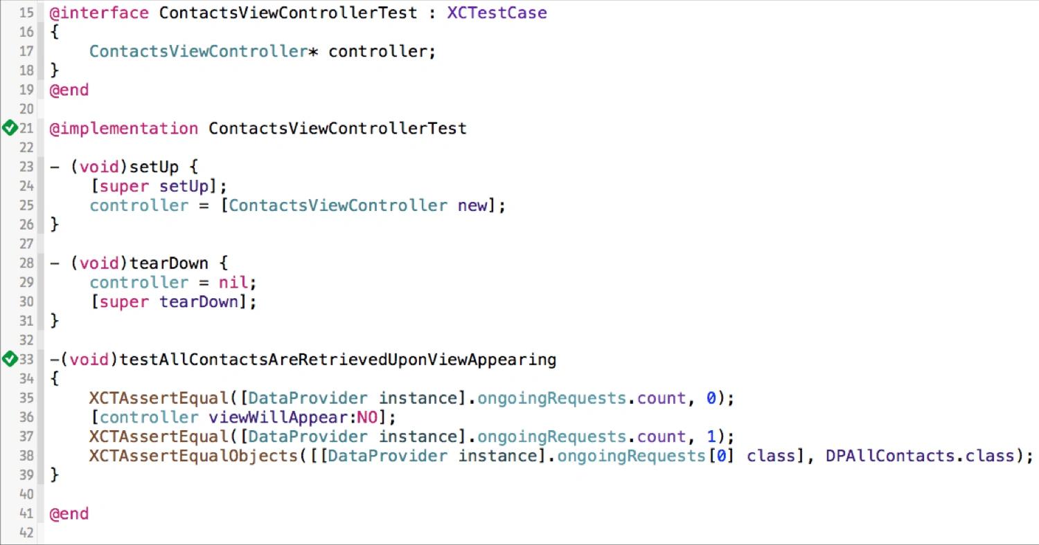Click ContactsViewController type on line 17

point(198,51)
